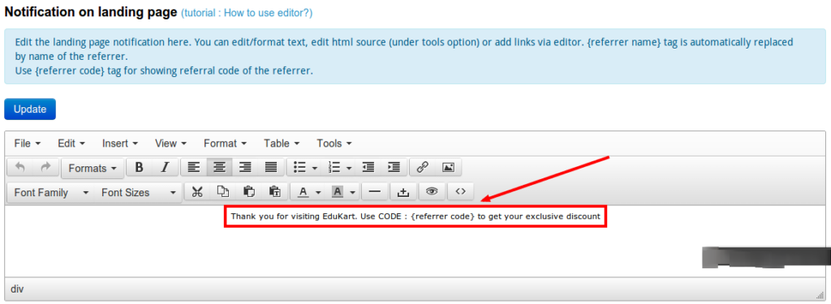Justify text alignment
831x304 pixels.
pos(271,167)
